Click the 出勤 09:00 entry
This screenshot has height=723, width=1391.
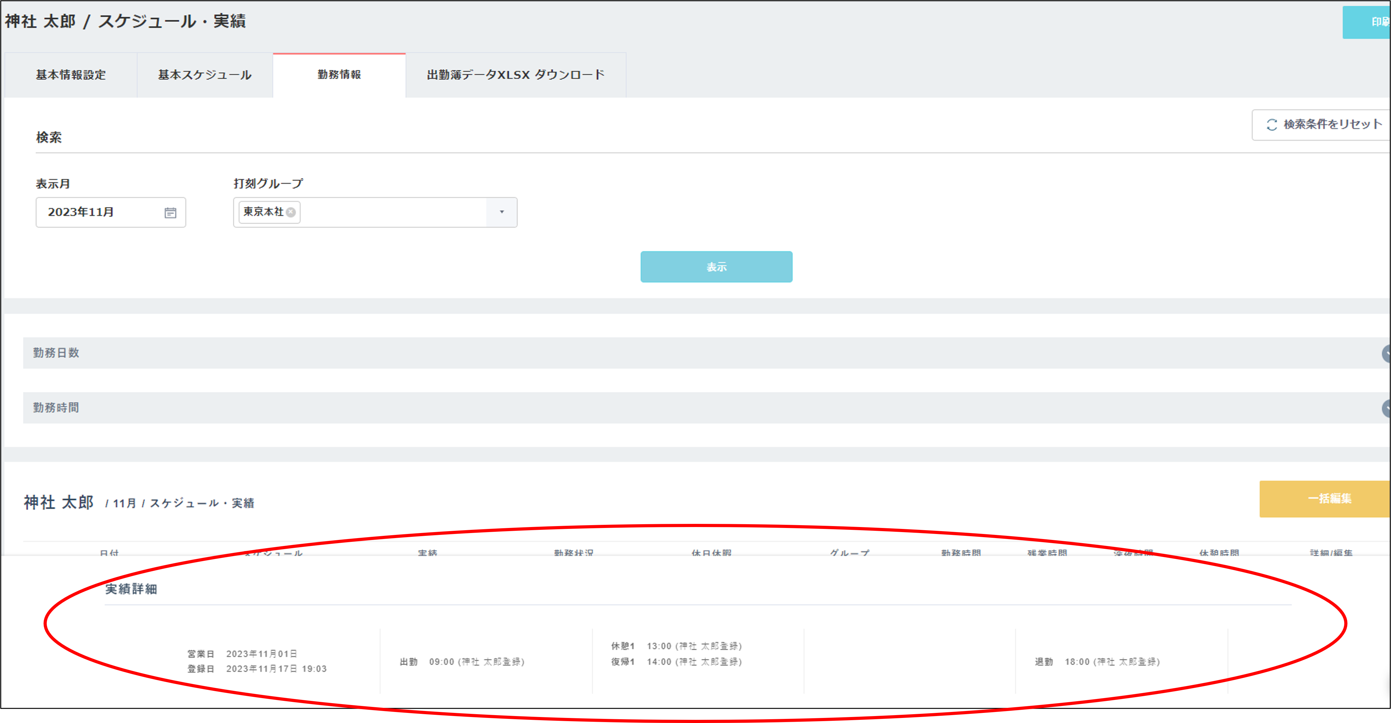462,662
